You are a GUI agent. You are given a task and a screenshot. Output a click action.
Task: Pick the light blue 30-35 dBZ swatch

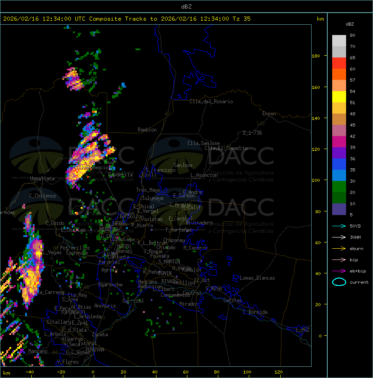tap(339, 175)
